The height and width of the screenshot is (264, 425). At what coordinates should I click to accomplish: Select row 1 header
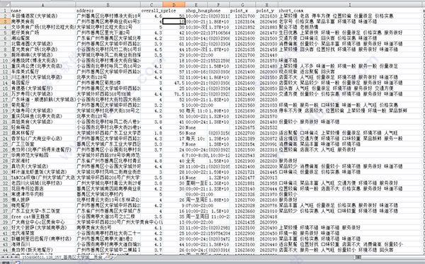tap(5, 11)
